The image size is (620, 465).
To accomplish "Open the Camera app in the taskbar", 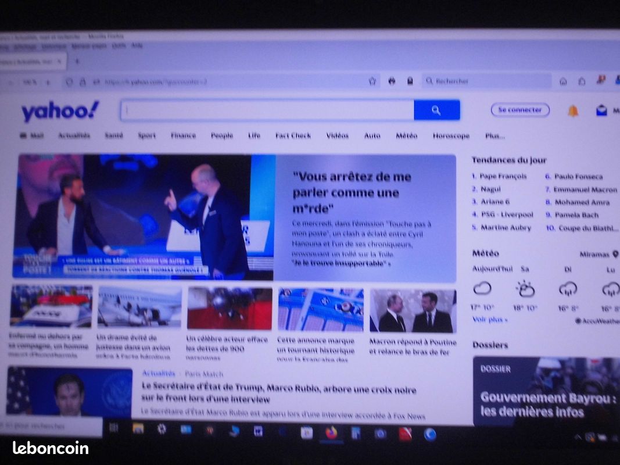I will [x=381, y=434].
